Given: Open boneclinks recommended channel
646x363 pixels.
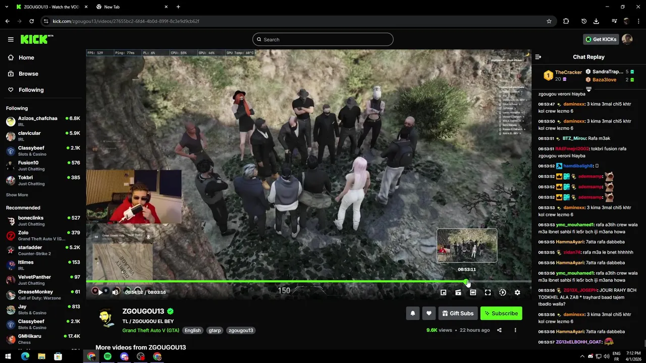Looking at the screenshot, I should pyautogui.click(x=43, y=221).
